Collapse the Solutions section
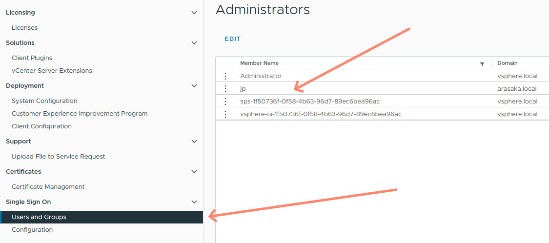Image resolution: width=549 pixels, height=243 pixels. coord(194,43)
